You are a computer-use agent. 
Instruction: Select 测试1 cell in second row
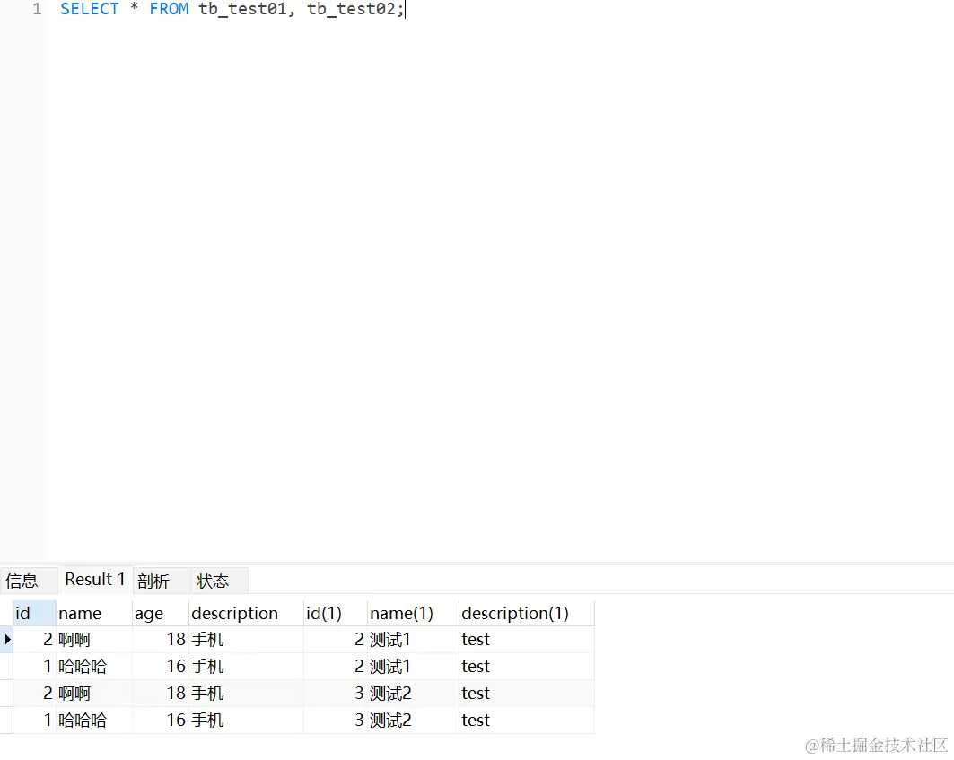tap(413, 667)
